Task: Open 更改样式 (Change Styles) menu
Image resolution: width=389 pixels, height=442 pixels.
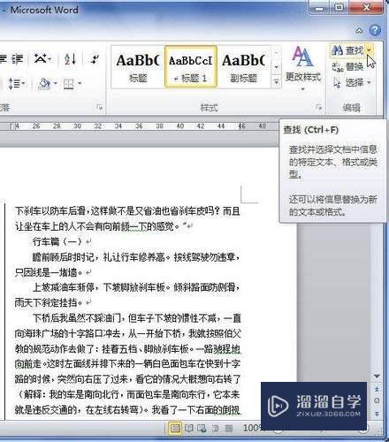Action: pos(303,68)
